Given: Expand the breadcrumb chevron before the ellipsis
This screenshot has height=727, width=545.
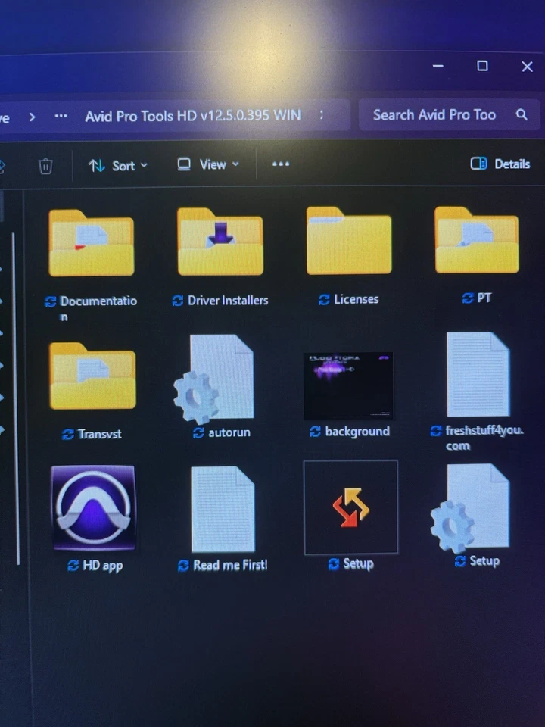Looking at the screenshot, I should pyautogui.click(x=32, y=117).
